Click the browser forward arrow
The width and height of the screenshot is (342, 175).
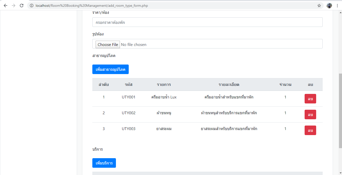(x=14, y=6)
